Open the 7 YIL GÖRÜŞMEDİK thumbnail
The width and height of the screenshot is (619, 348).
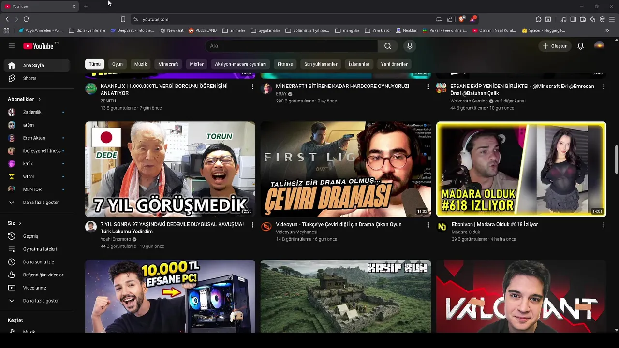pyautogui.click(x=170, y=169)
